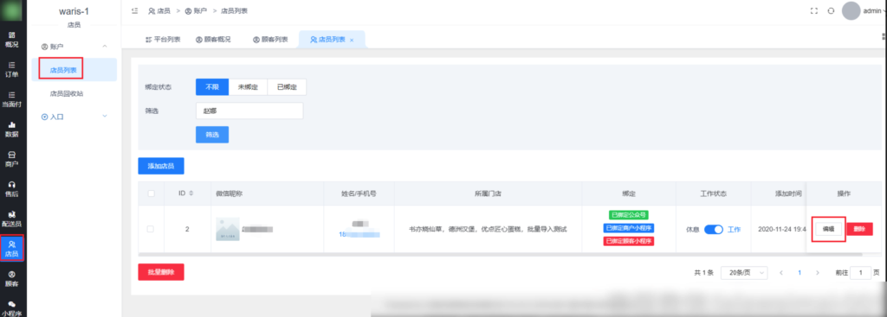887x317 pixels.
Task: Expand the 入口 menu group
Action: 74,117
